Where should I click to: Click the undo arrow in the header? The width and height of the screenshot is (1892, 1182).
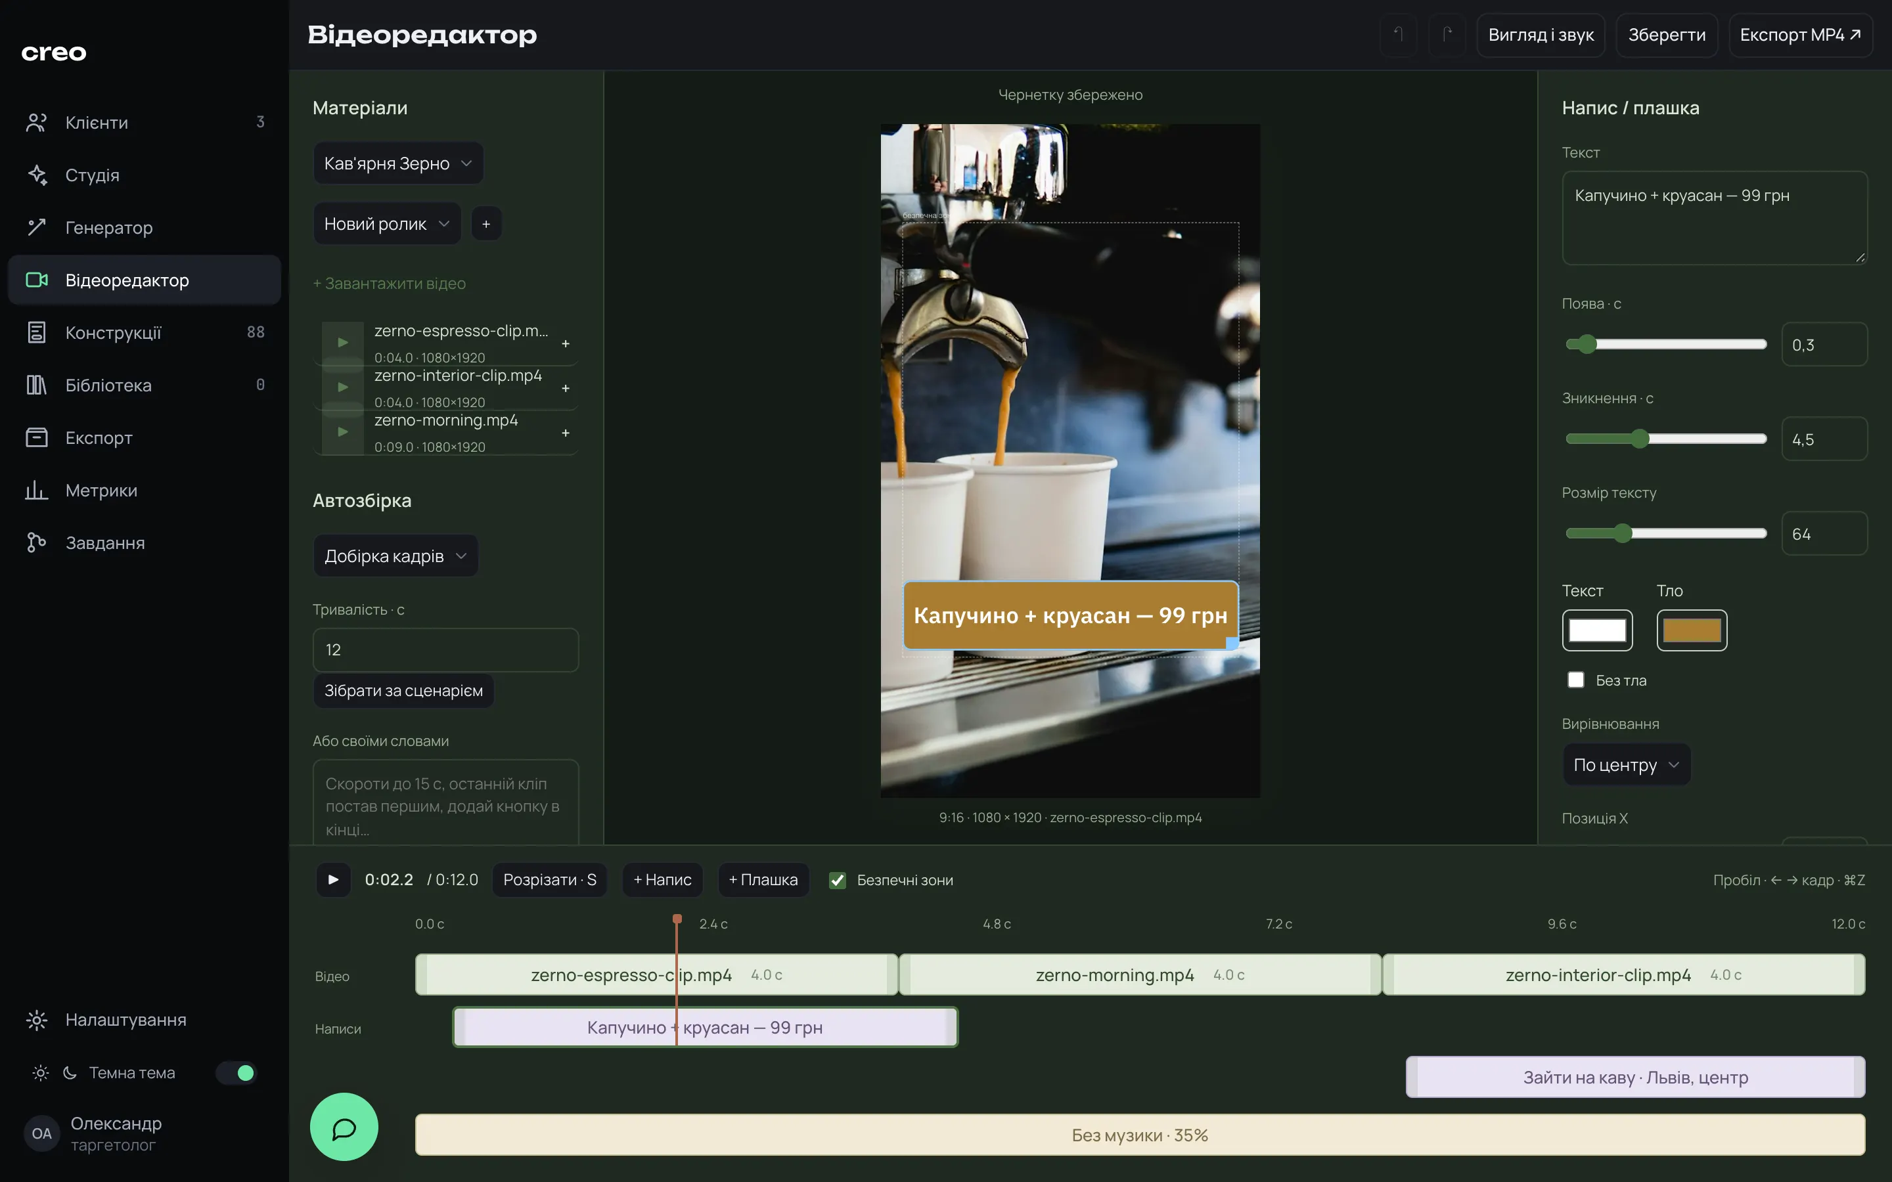point(1399,35)
